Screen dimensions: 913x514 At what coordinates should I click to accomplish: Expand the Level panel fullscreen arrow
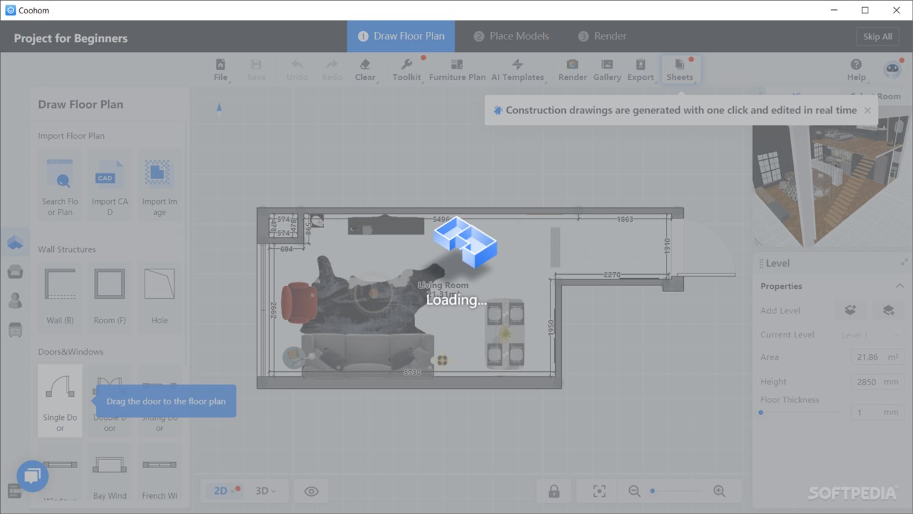pos(904,263)
